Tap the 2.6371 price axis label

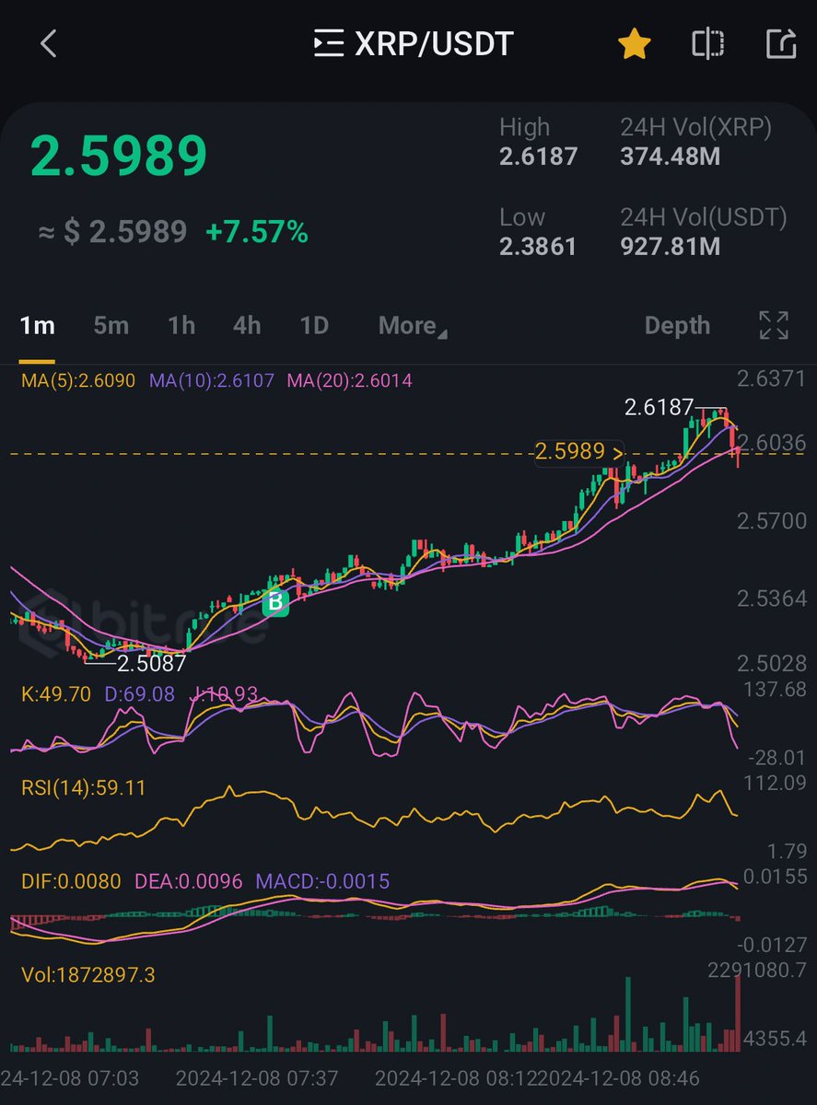tap(772, 378)
